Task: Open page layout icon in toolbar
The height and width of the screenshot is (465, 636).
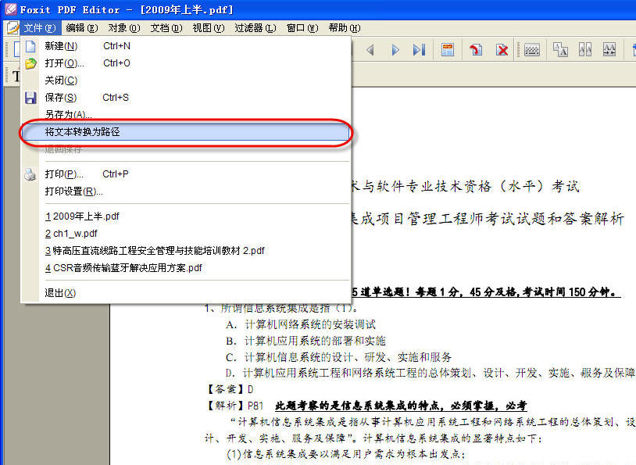Action: [x=448, y=50]
